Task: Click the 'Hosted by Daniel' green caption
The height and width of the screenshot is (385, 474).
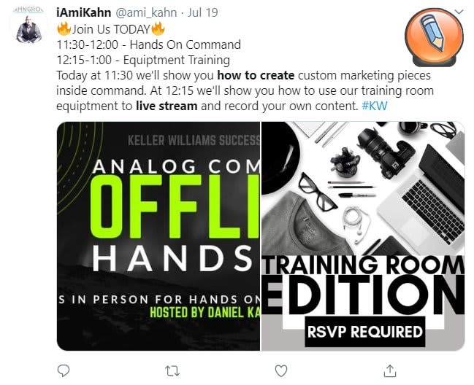Action: pyautogui.click(x=204, y=312)
